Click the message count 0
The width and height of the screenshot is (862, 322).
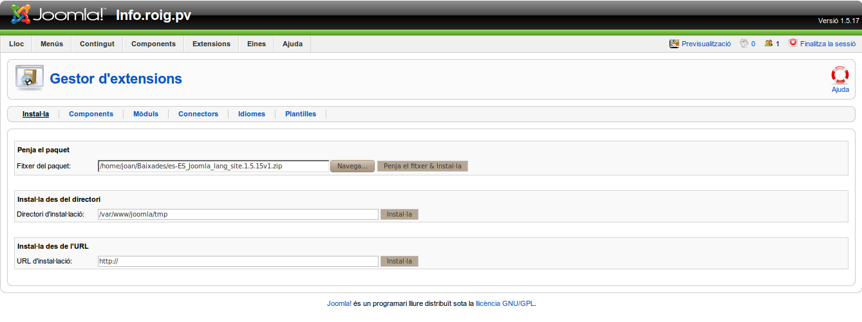pos(753,44)
